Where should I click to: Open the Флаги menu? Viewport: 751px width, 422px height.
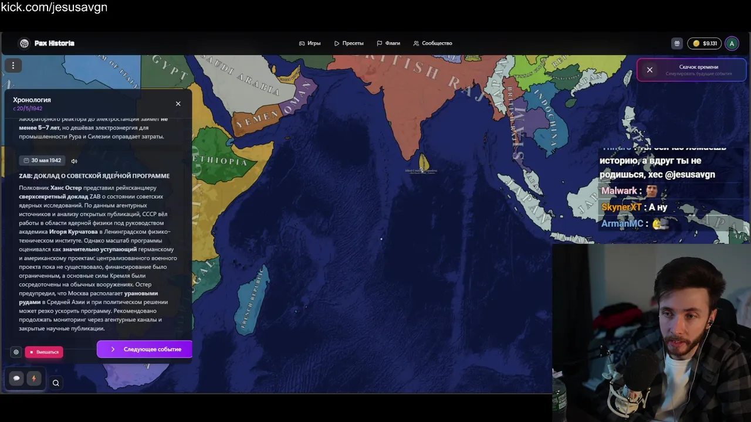[x=388, y=43]
